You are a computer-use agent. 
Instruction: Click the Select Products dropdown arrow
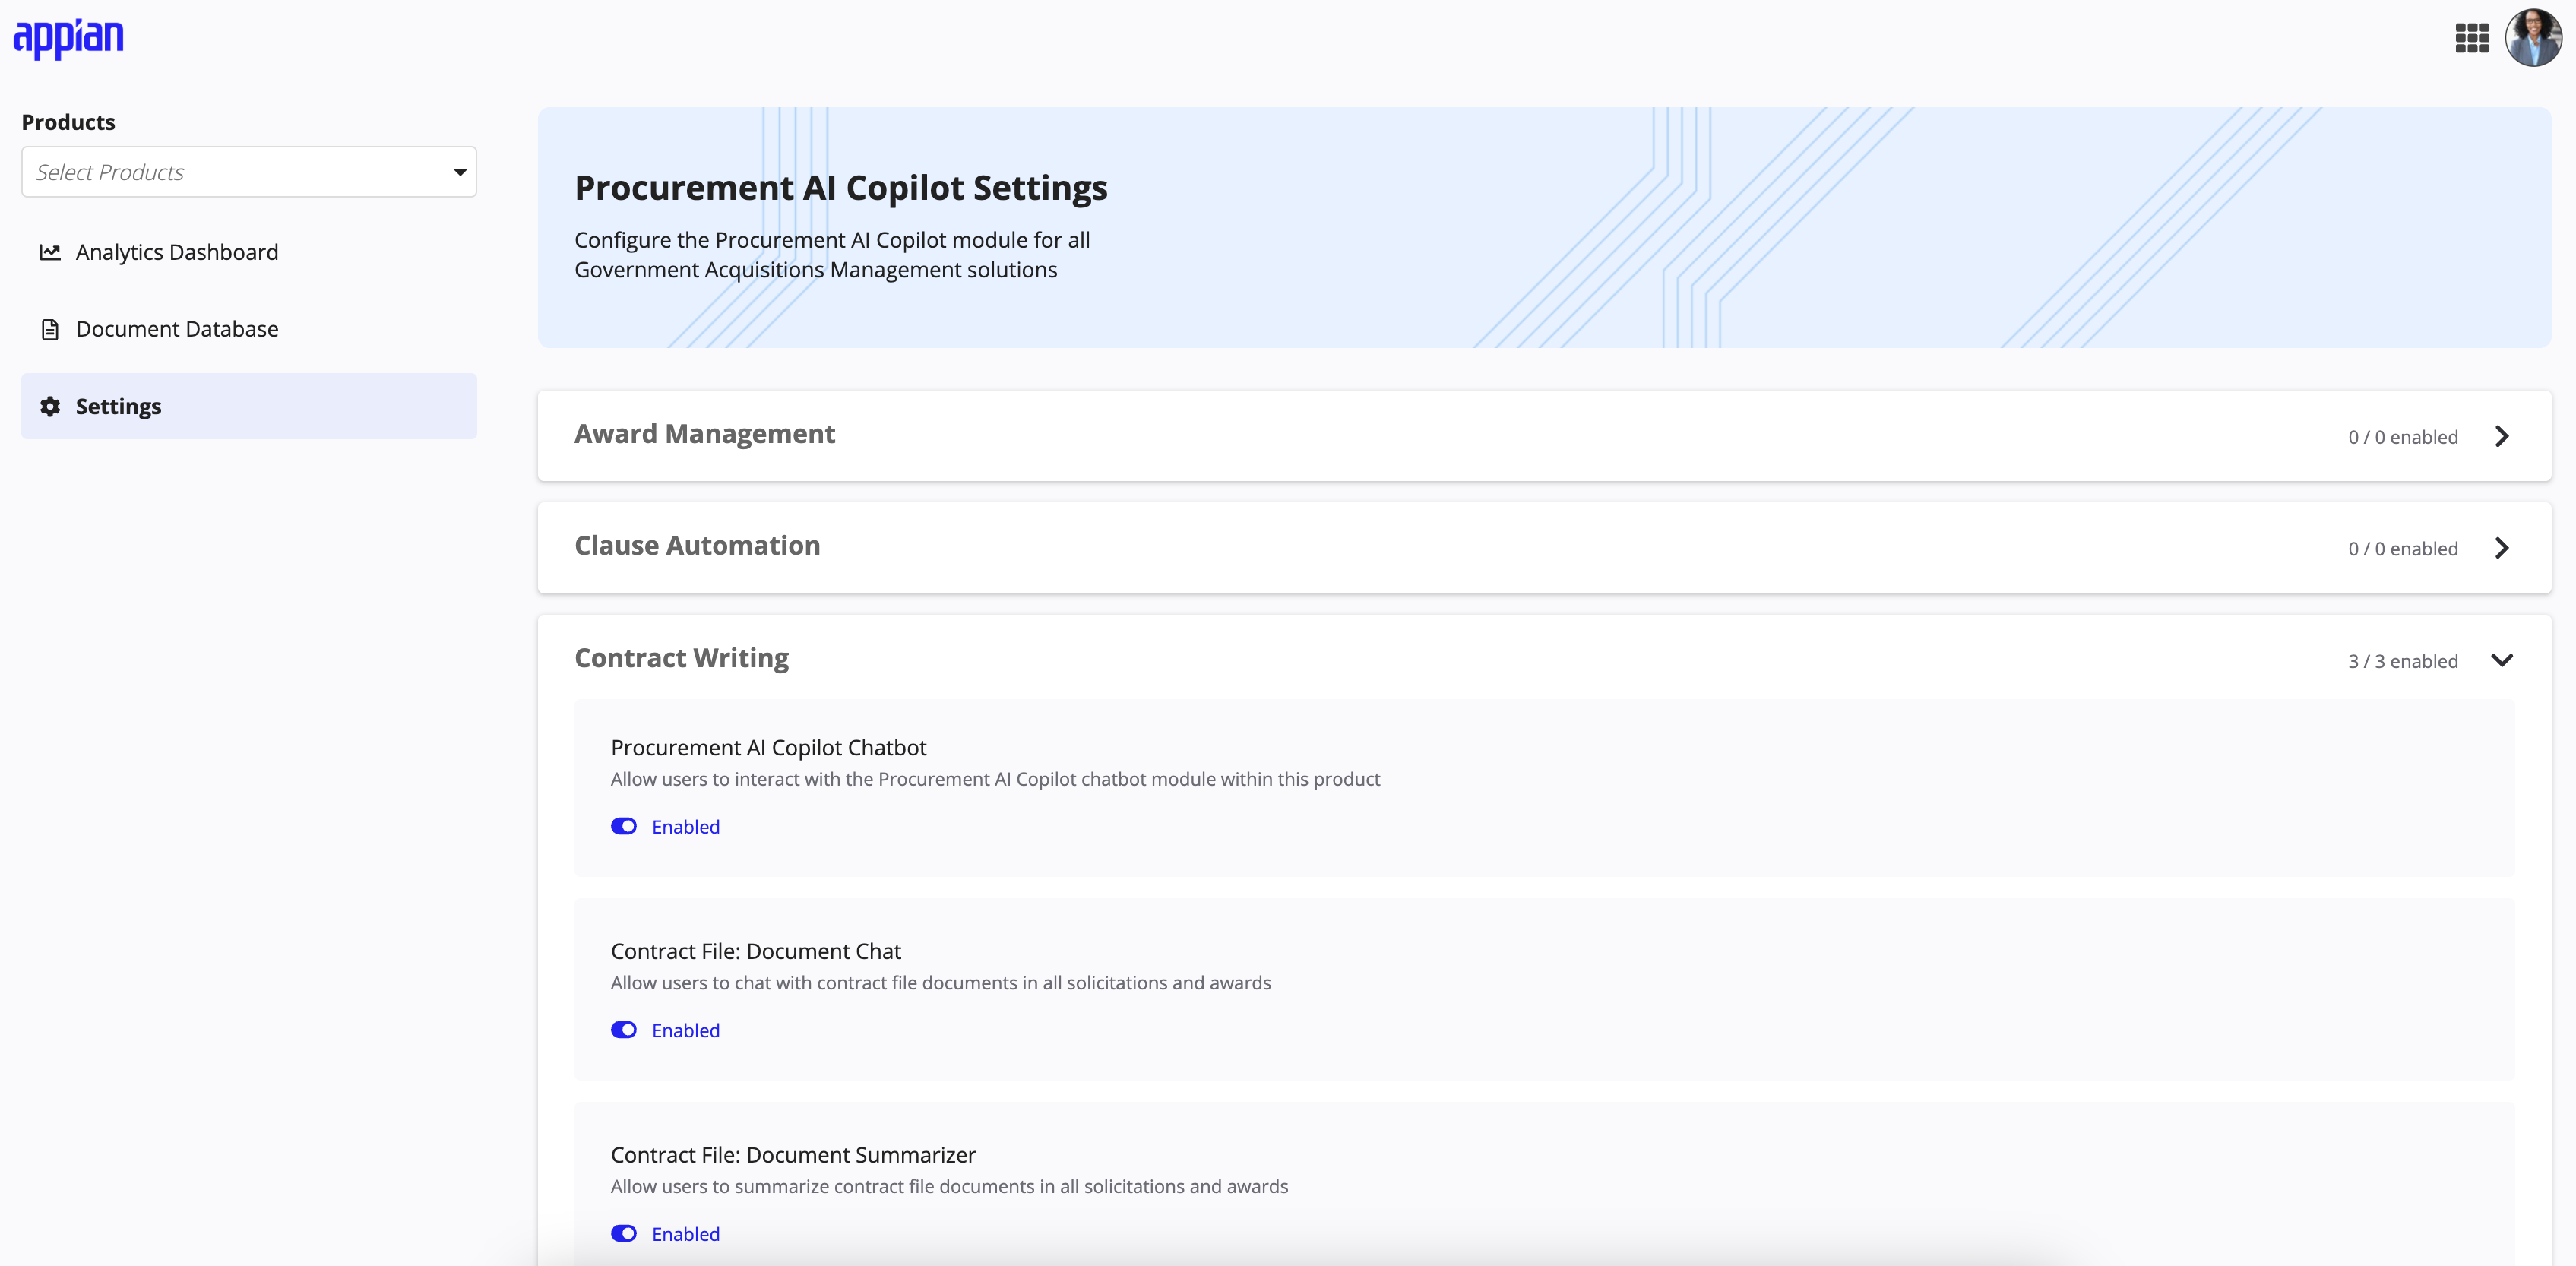(x=460, y=172)
